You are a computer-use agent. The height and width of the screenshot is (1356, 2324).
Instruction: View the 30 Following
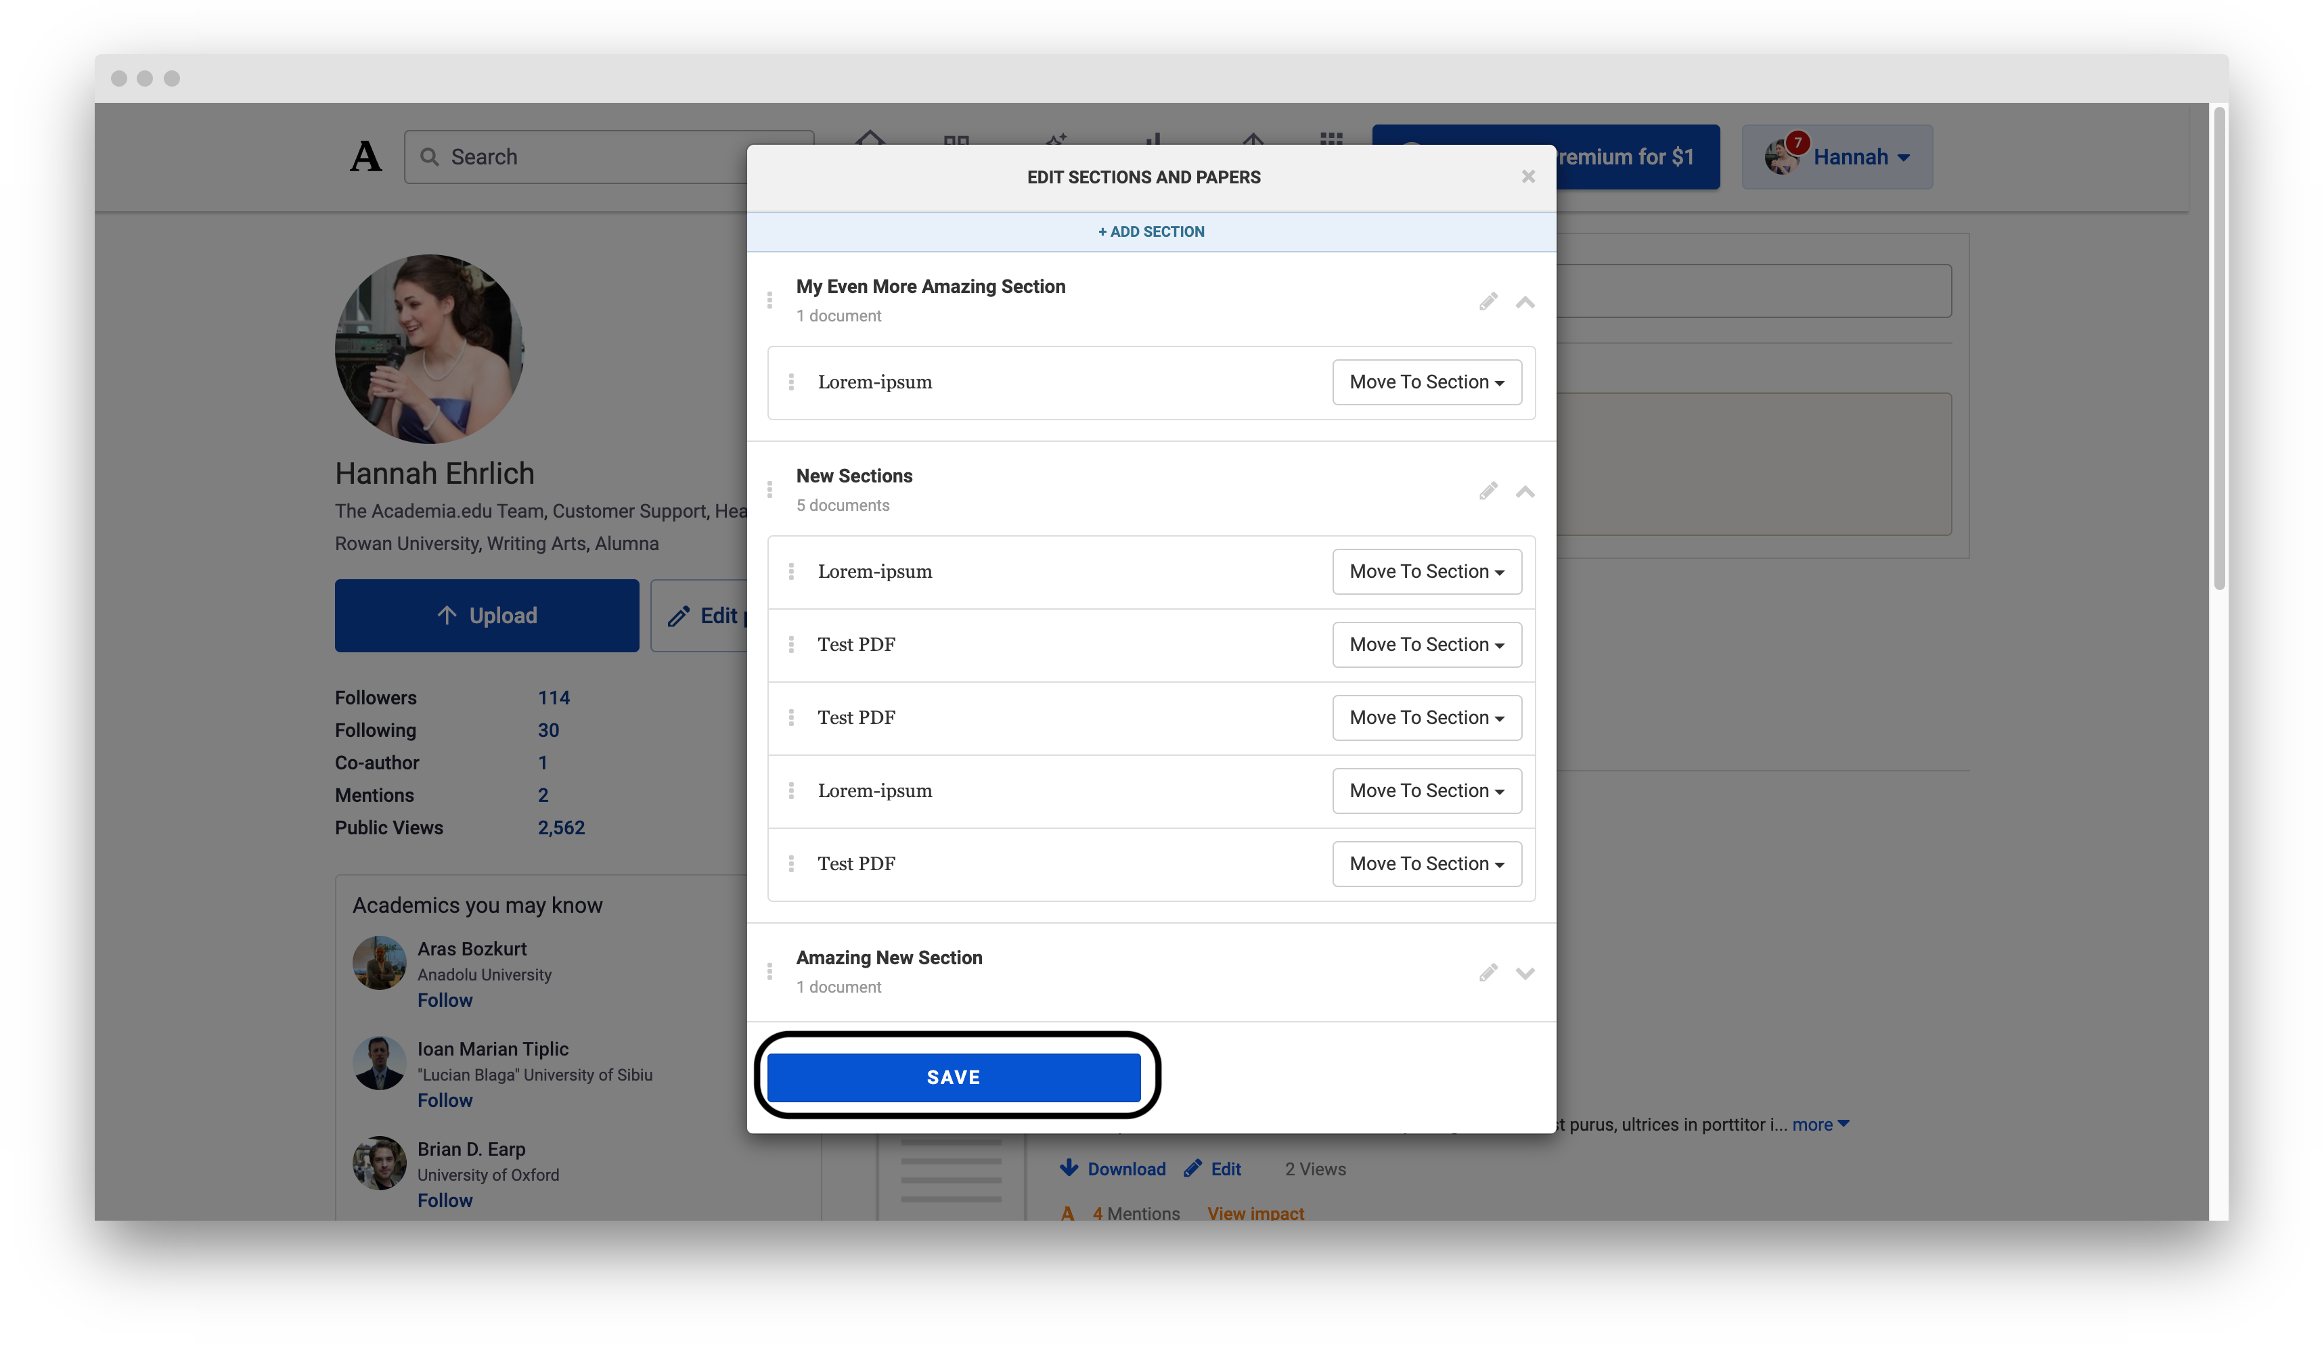pos(549,730)
